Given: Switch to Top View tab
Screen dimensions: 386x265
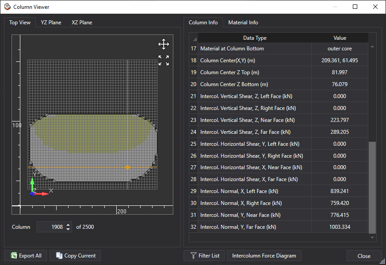Looking at the screenshot, I should click(x=20, y=23).
